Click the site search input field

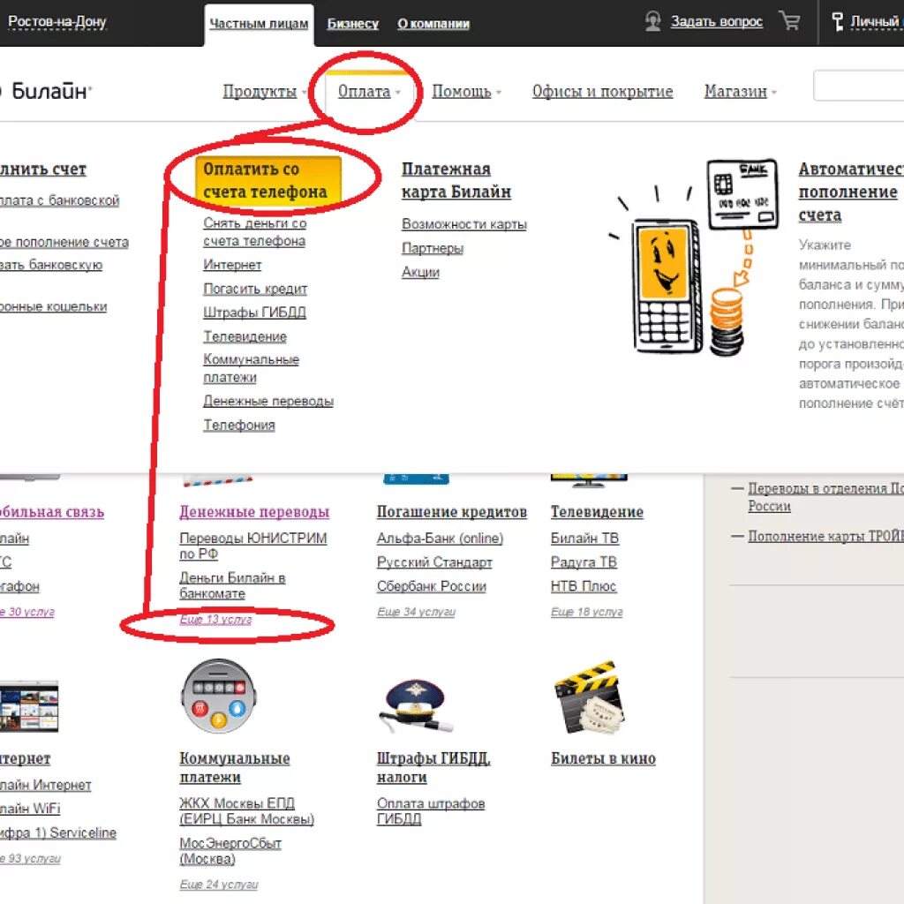(858, 86)
